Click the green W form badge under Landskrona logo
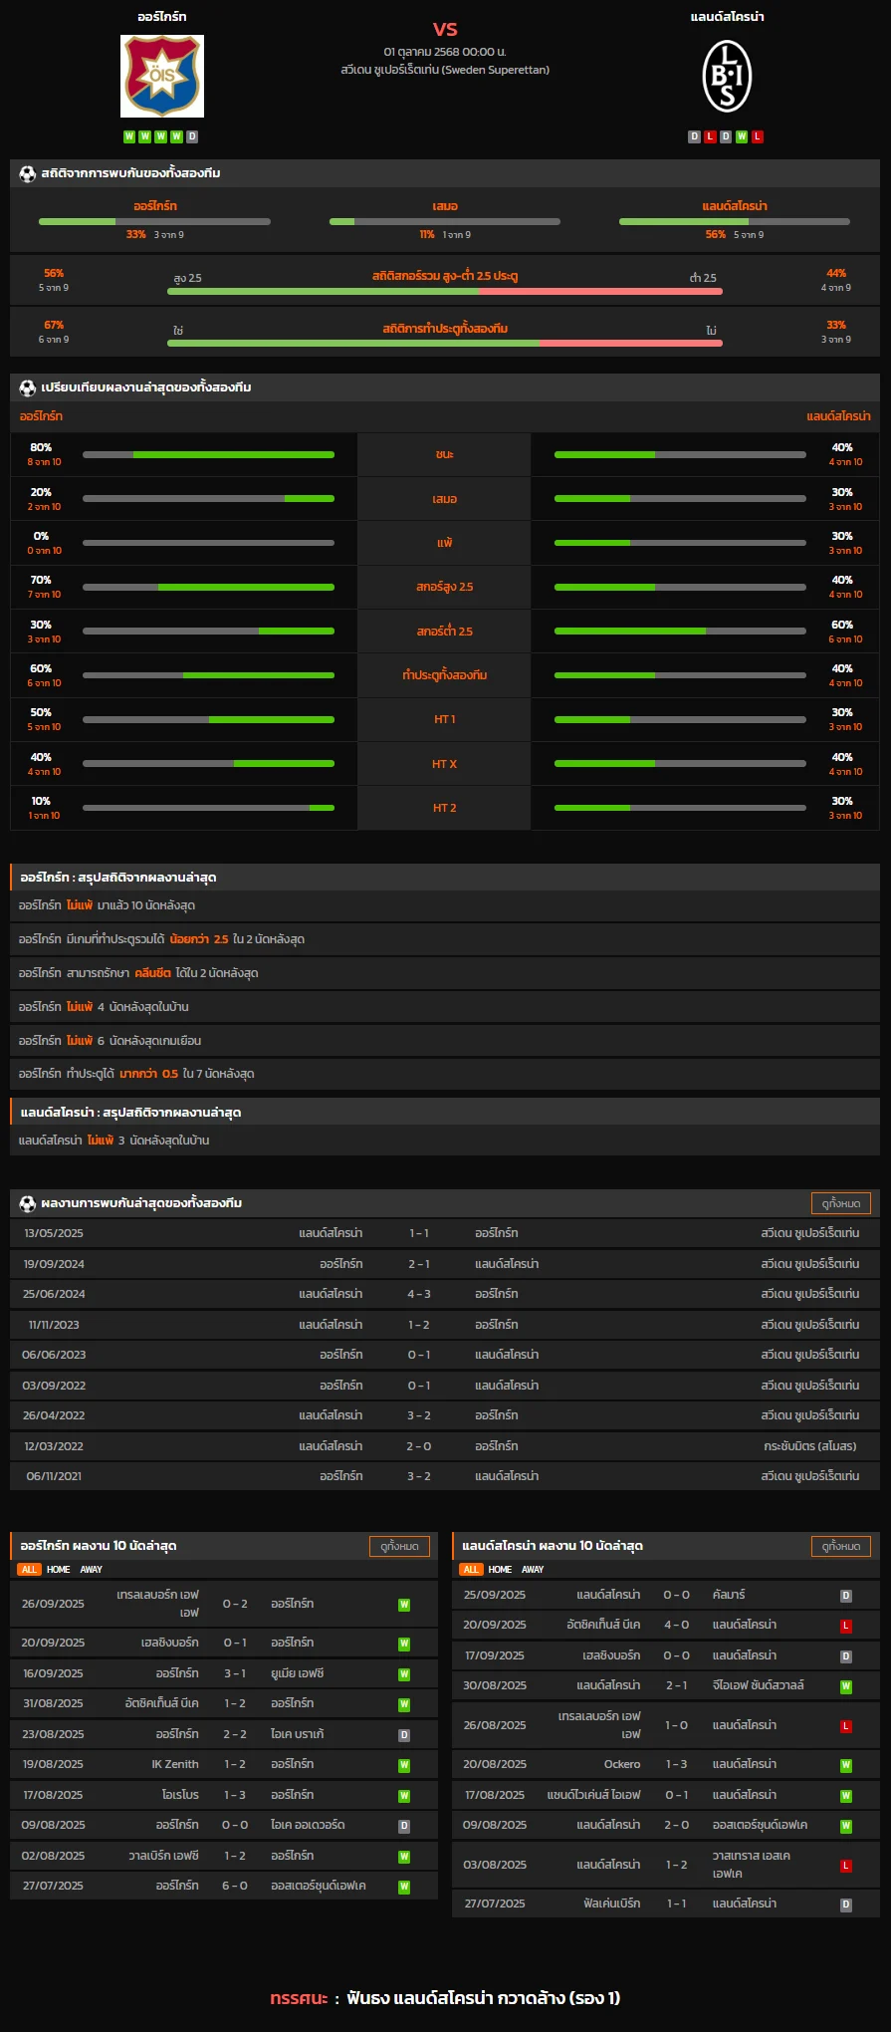The image size is (891, 2032). click(742, 136)
